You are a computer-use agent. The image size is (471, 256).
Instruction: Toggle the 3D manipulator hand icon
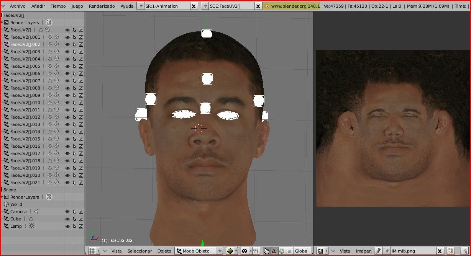266,251
